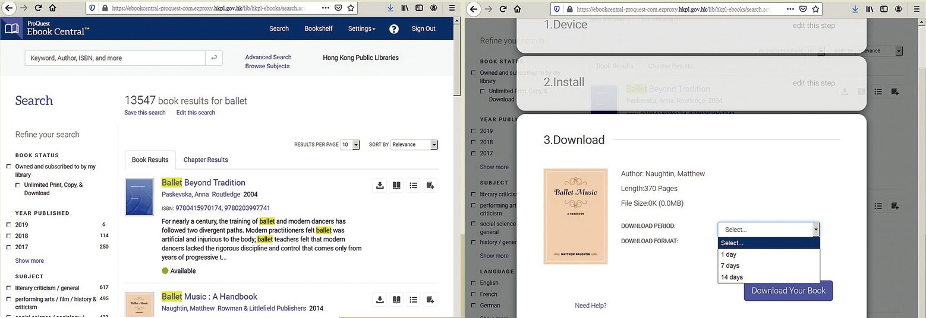This screenshot has height=318, width=926.
Task: Focus the Keyword, Author, ISBN search field
Action: [x=115, y=58]
